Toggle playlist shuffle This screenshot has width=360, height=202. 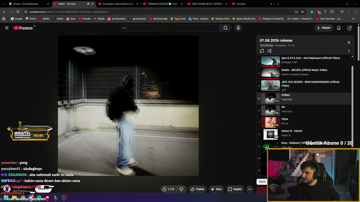click(x=269, y=51)
